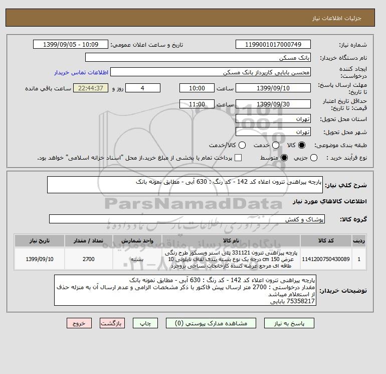
Task: Select the کالا radio button
Action: (x=302, y=145)
